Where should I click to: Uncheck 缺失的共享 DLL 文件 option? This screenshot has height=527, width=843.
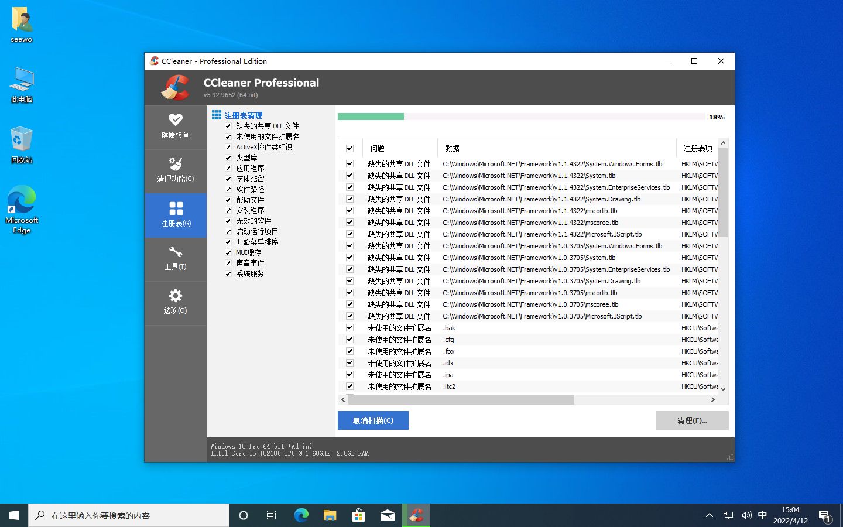pyautogui.click(x=228, y=126)
